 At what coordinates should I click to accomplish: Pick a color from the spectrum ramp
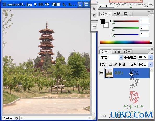click(125, 42)
